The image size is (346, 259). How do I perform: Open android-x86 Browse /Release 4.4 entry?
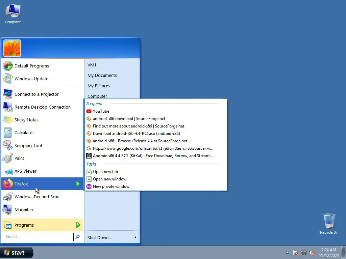[156, 141]
